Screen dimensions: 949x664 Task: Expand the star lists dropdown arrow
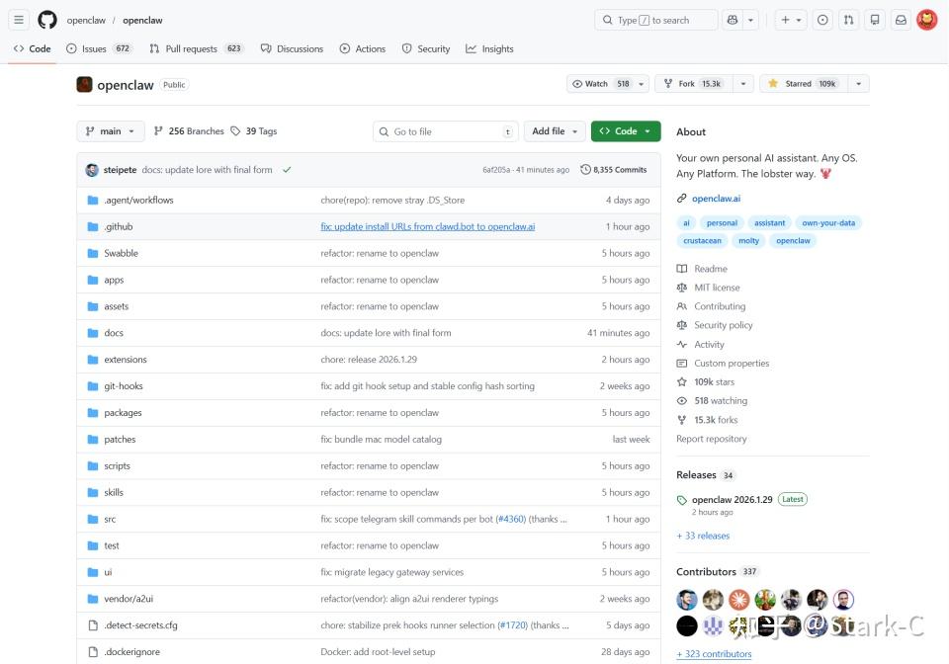point(858,83)
